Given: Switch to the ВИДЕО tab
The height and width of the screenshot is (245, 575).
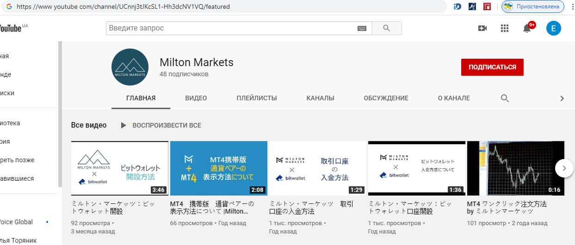Looking at the screenshot, I should coord(196,98).
